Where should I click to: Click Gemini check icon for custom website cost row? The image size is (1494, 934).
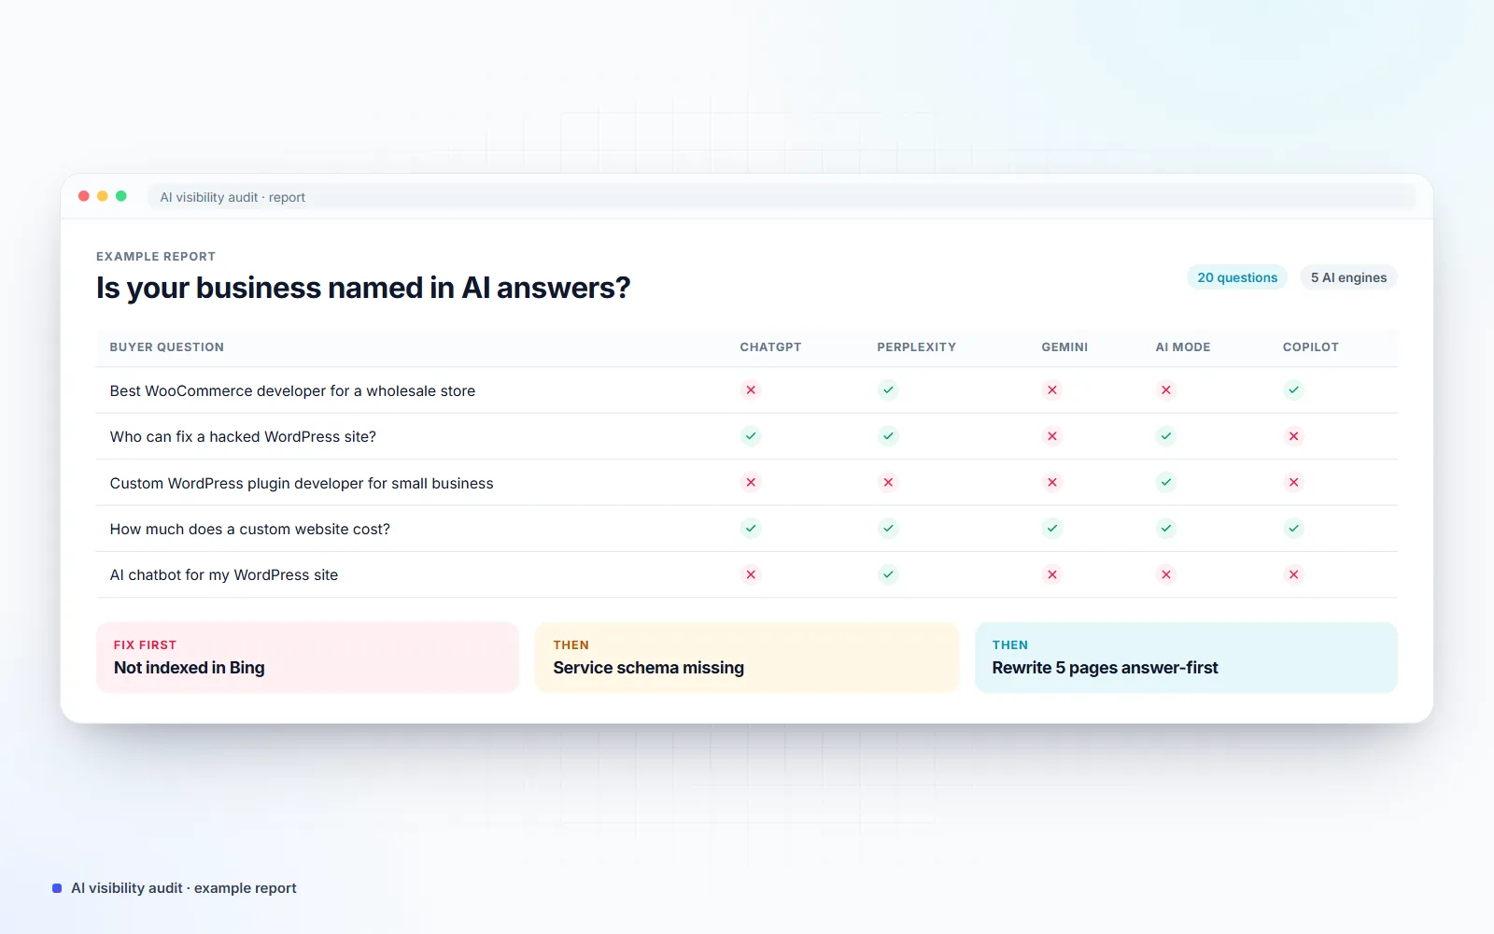click(1052, 529)
